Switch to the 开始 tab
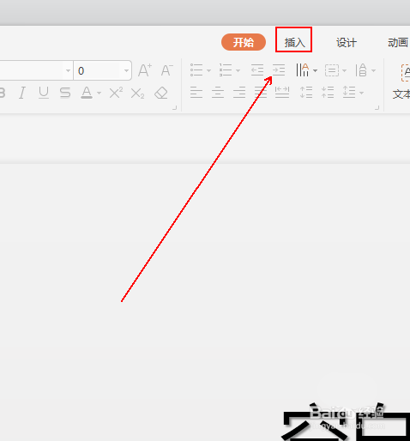Screen dimensions: 410x441 pos(244,42)
